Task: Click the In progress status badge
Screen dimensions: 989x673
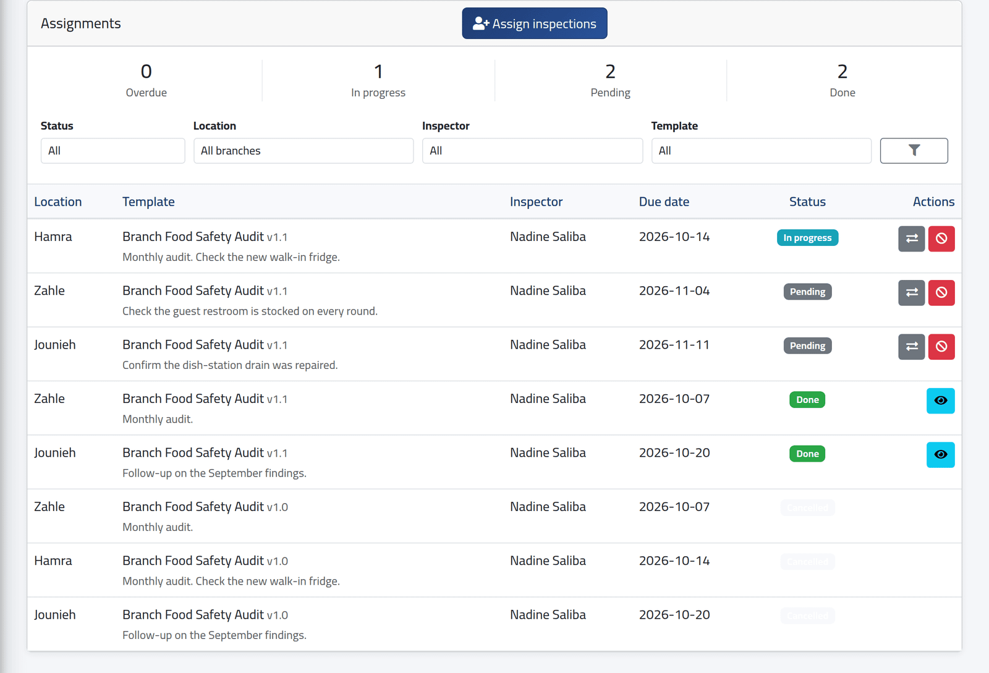Action: pos(807,238)
